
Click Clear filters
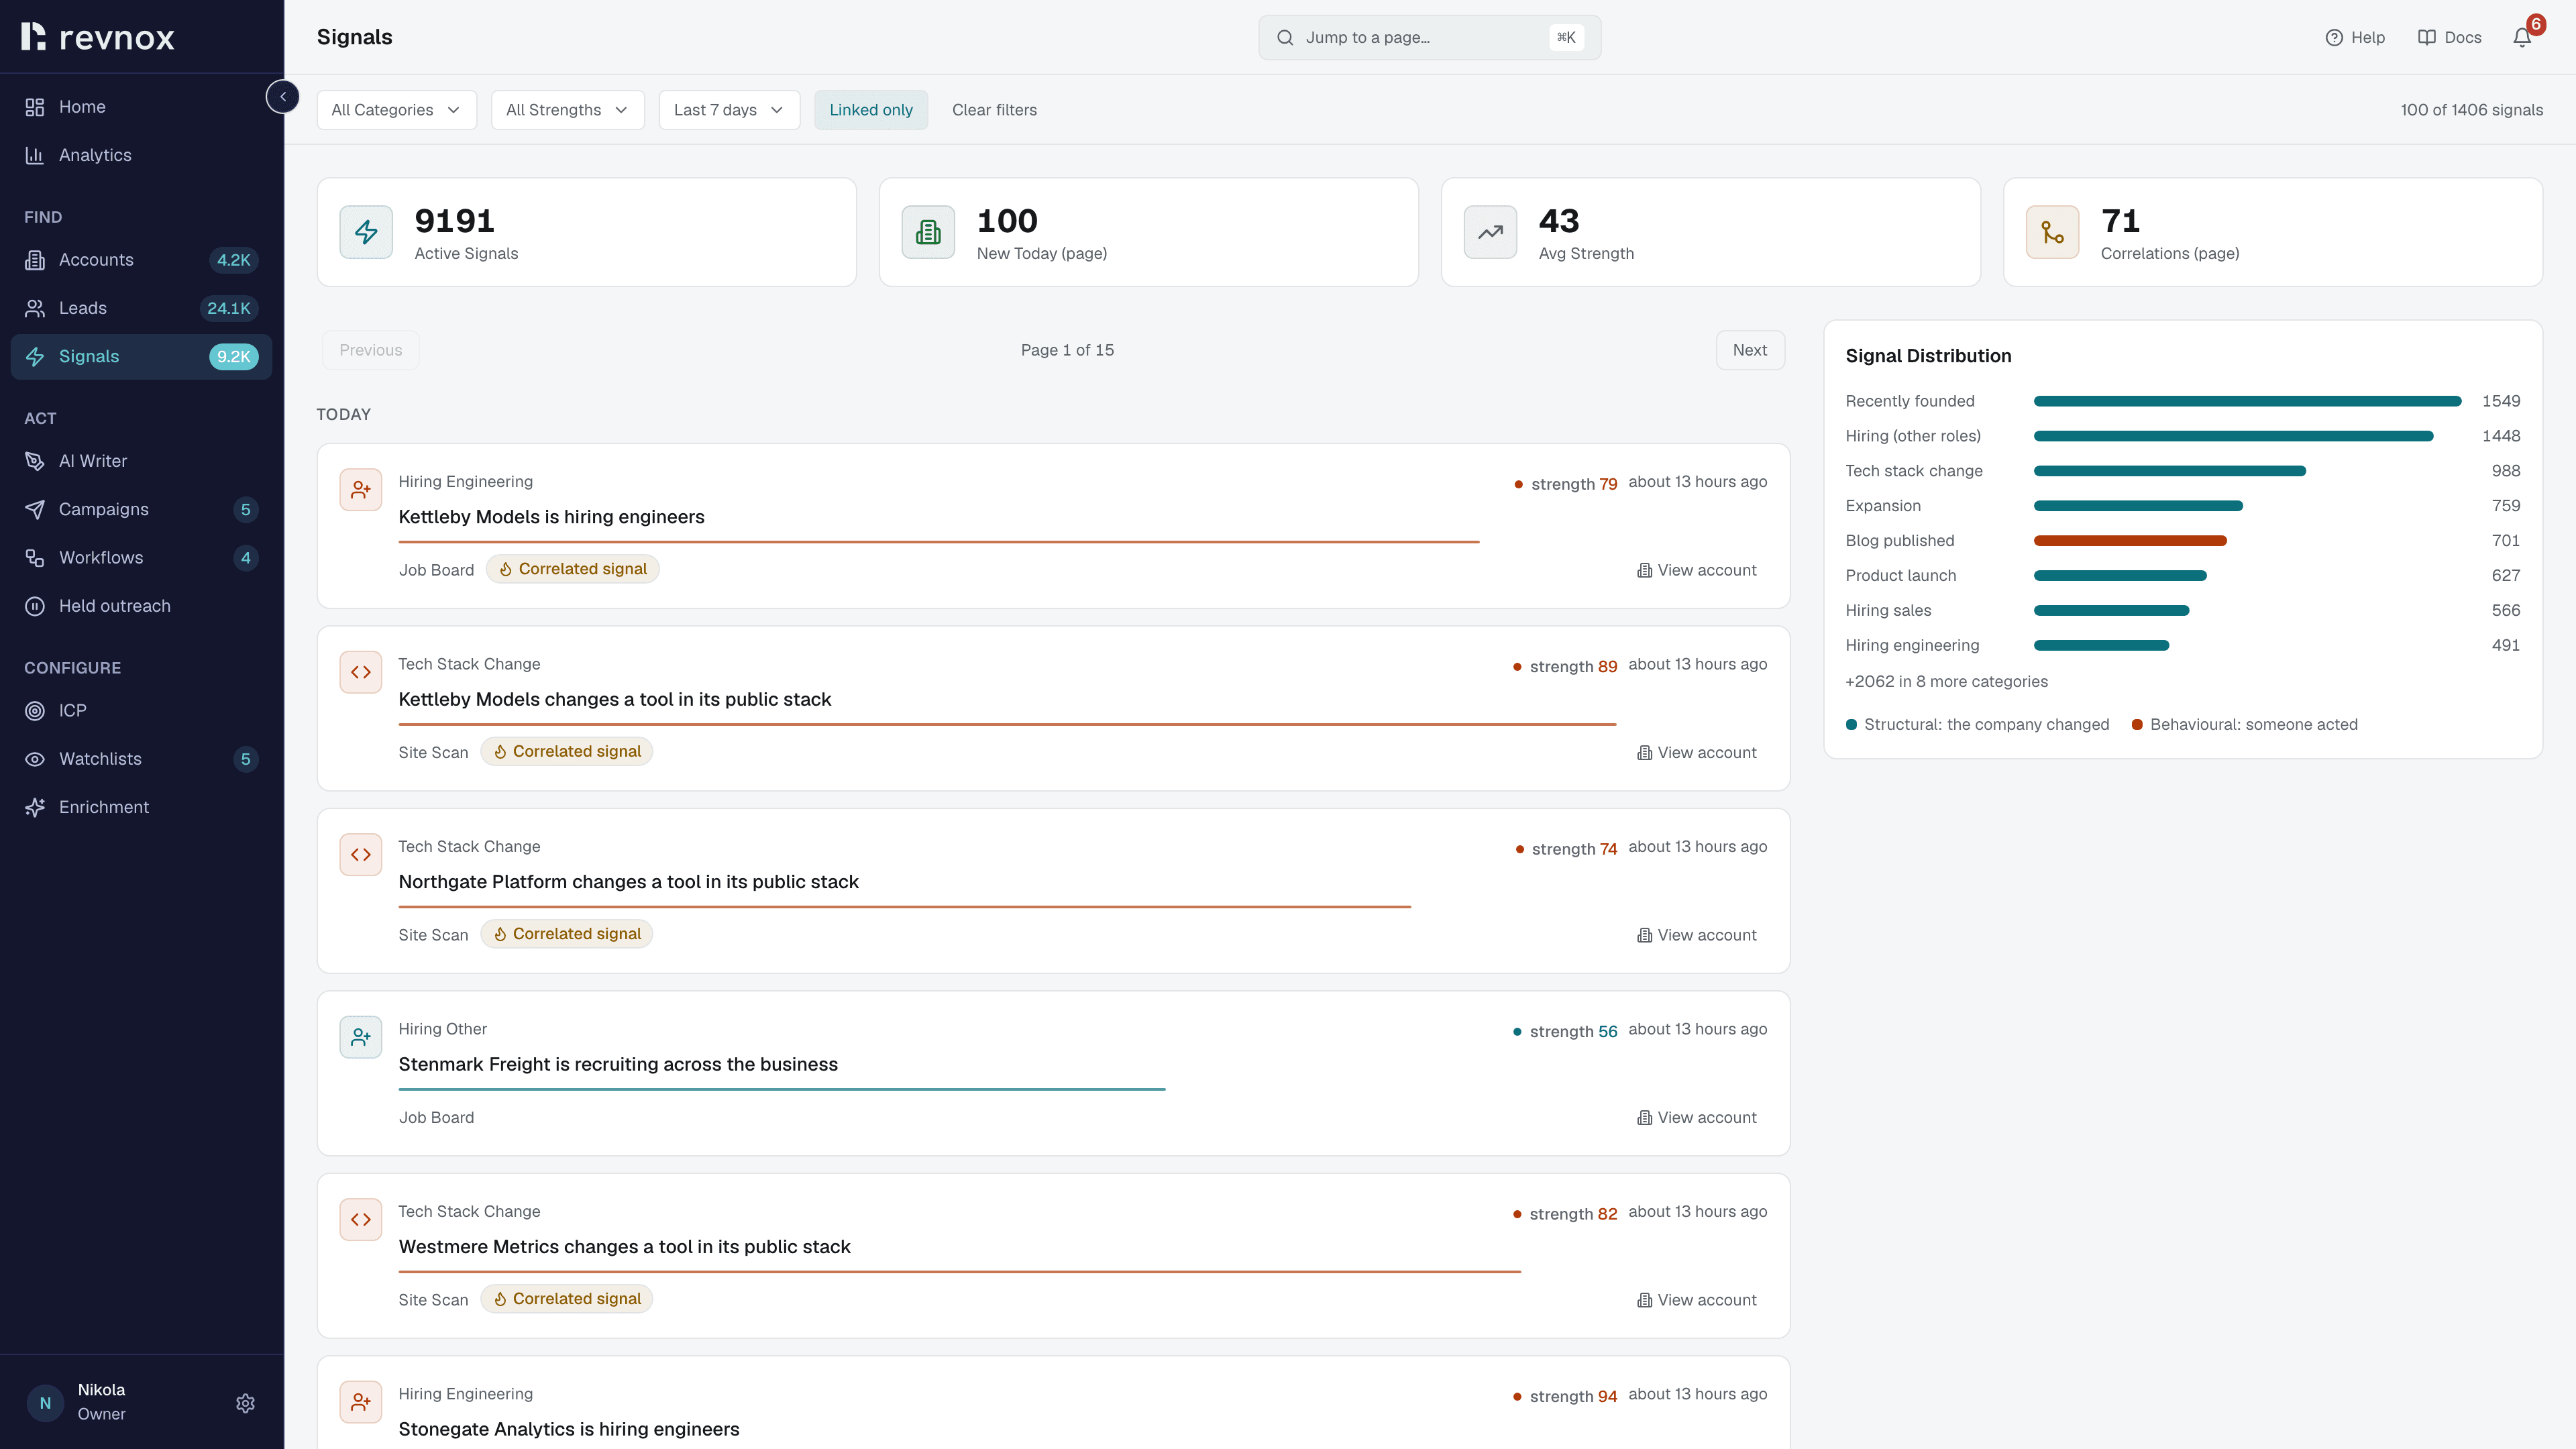click(994, 110)
